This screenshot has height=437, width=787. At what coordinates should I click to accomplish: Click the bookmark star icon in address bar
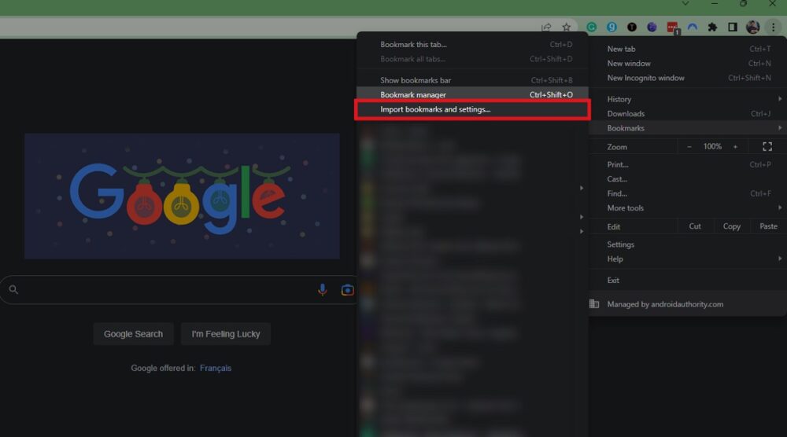point(566,27)
